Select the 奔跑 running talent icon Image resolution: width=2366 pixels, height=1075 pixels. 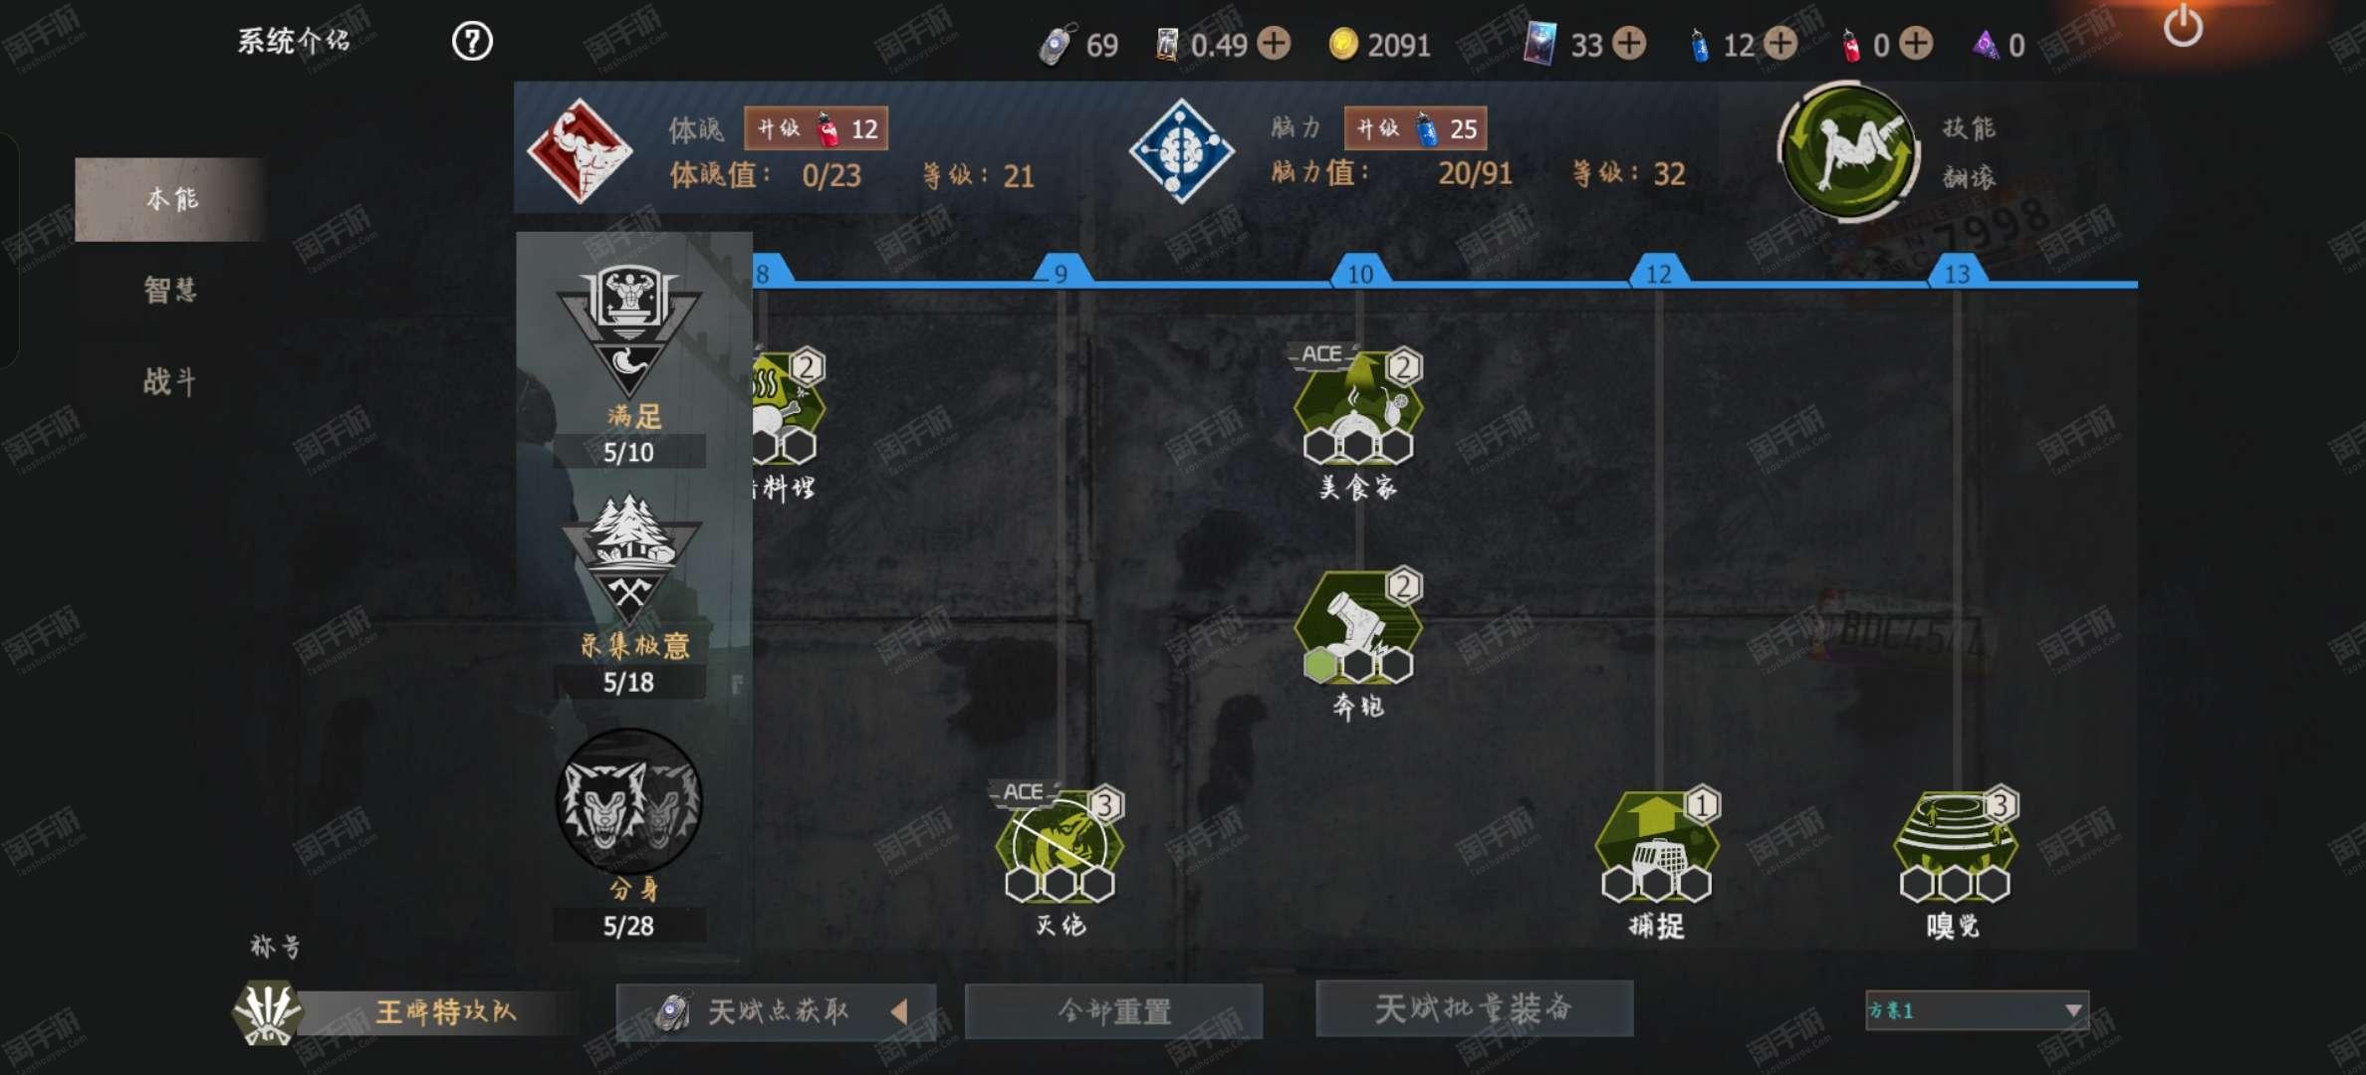click(x=1357, y=627)
